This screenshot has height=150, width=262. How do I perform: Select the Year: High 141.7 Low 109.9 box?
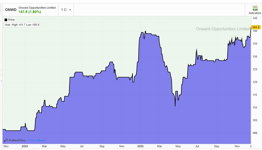[x=22, y=25]
